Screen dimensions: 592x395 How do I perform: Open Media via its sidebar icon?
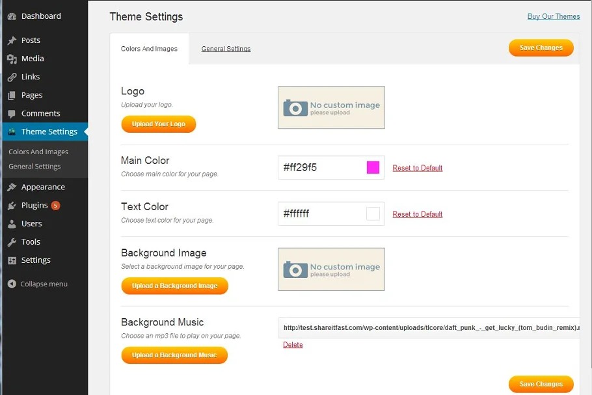[12, 59]
